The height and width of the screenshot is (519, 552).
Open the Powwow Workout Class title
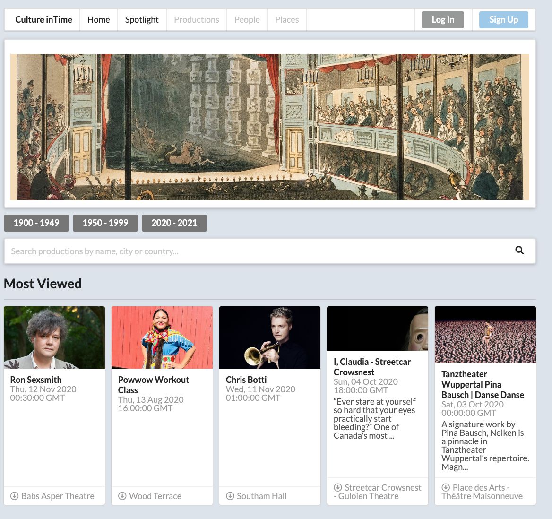154,385
